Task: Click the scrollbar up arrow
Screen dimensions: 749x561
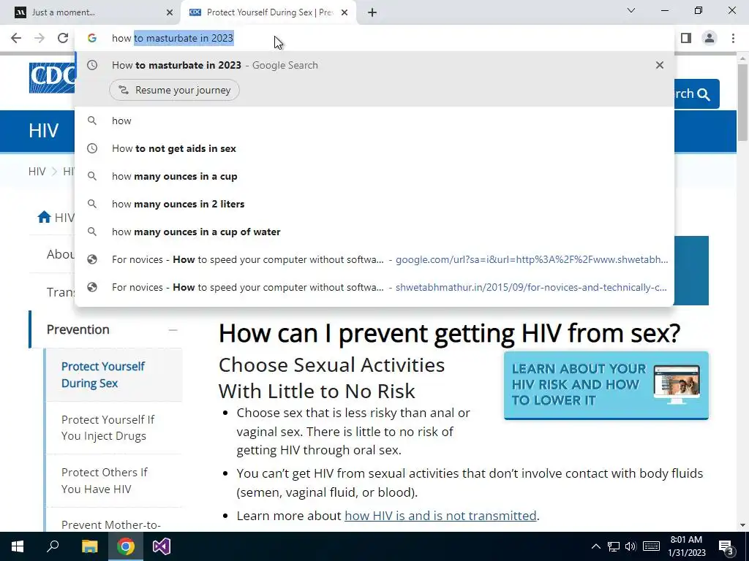Action: click(x=742, y=58)
